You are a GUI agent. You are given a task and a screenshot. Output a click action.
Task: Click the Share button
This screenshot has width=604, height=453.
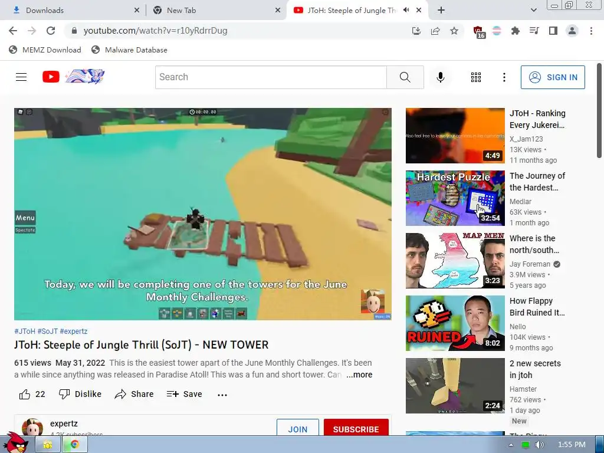(x=134, y=394)
